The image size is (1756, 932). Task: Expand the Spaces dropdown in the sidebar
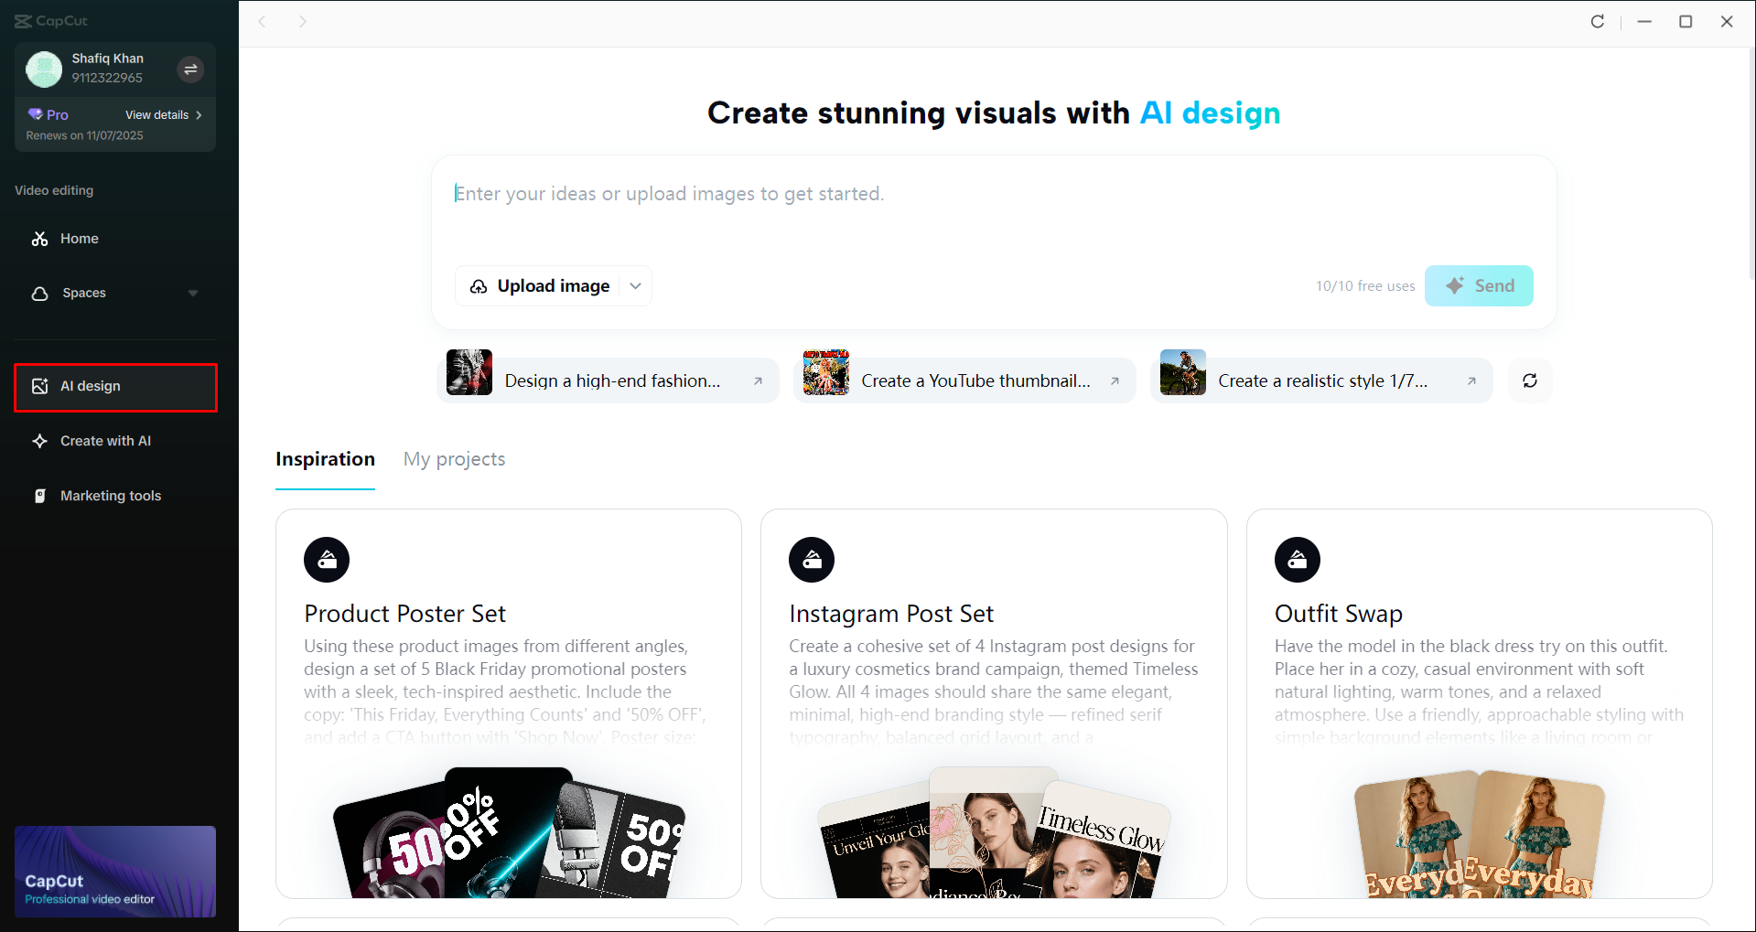coord(193,293)
